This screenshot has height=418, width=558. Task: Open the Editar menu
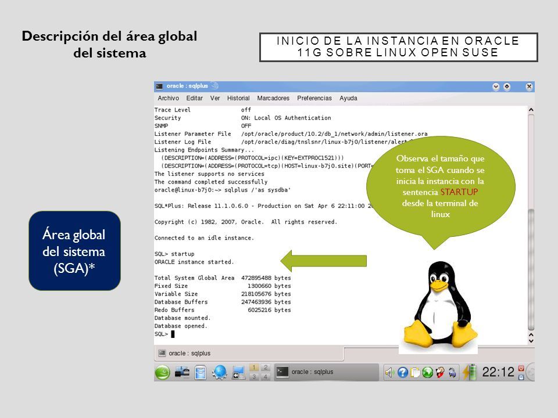tap(194, 98)
